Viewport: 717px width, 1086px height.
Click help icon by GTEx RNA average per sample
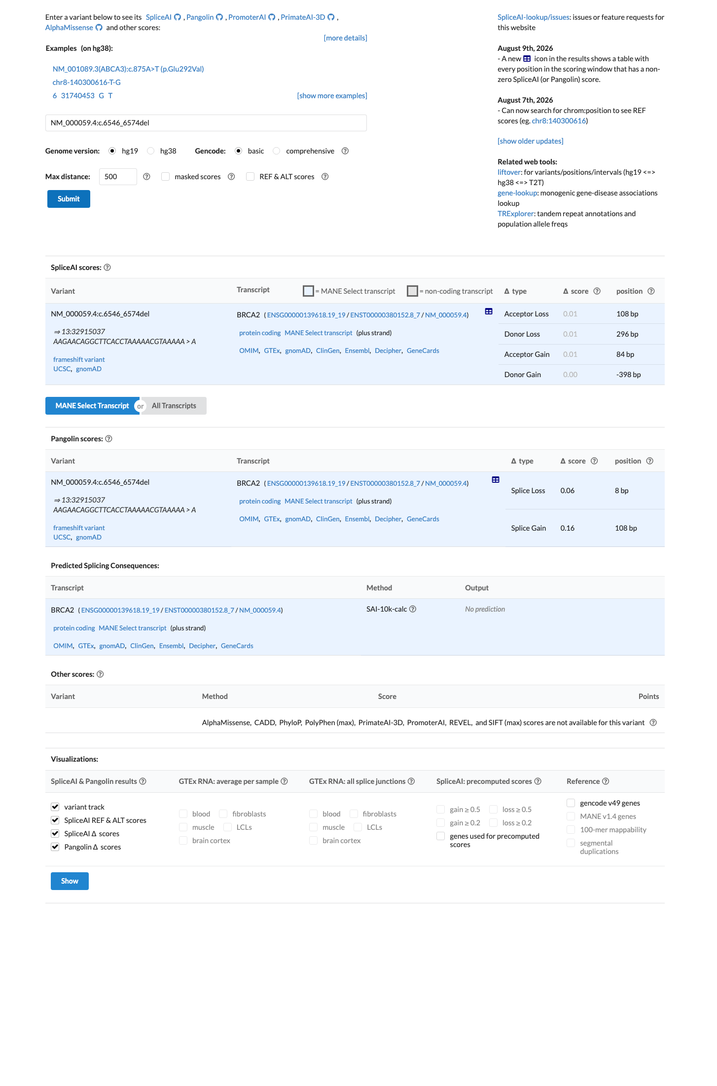[x=284, y=781]
